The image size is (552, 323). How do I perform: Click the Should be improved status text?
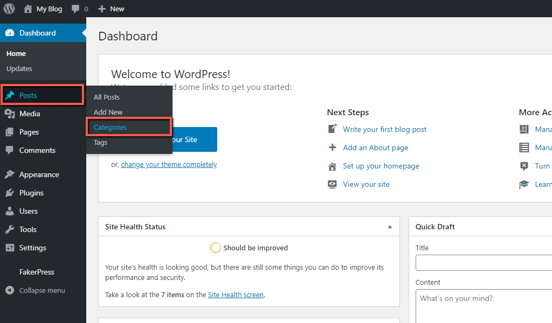(x=256, y=248)
